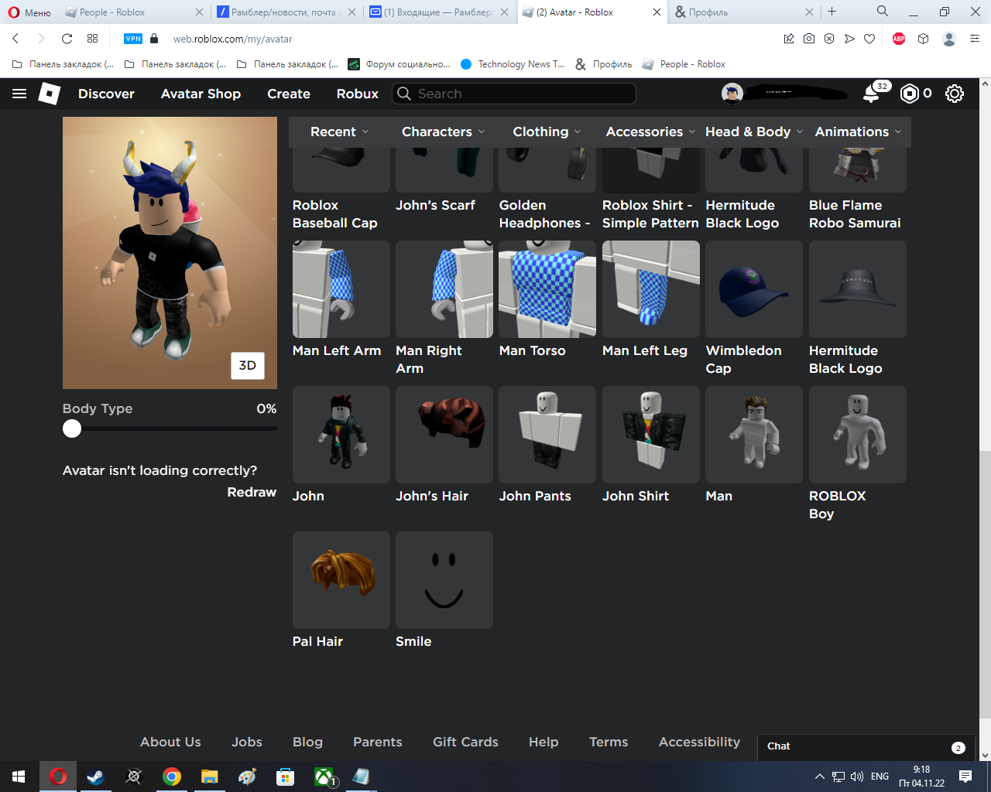Image resolution: width=991 pixels, height=792 pixels.
Task: Reload the page with browser refresh icon
Action: 67,39
